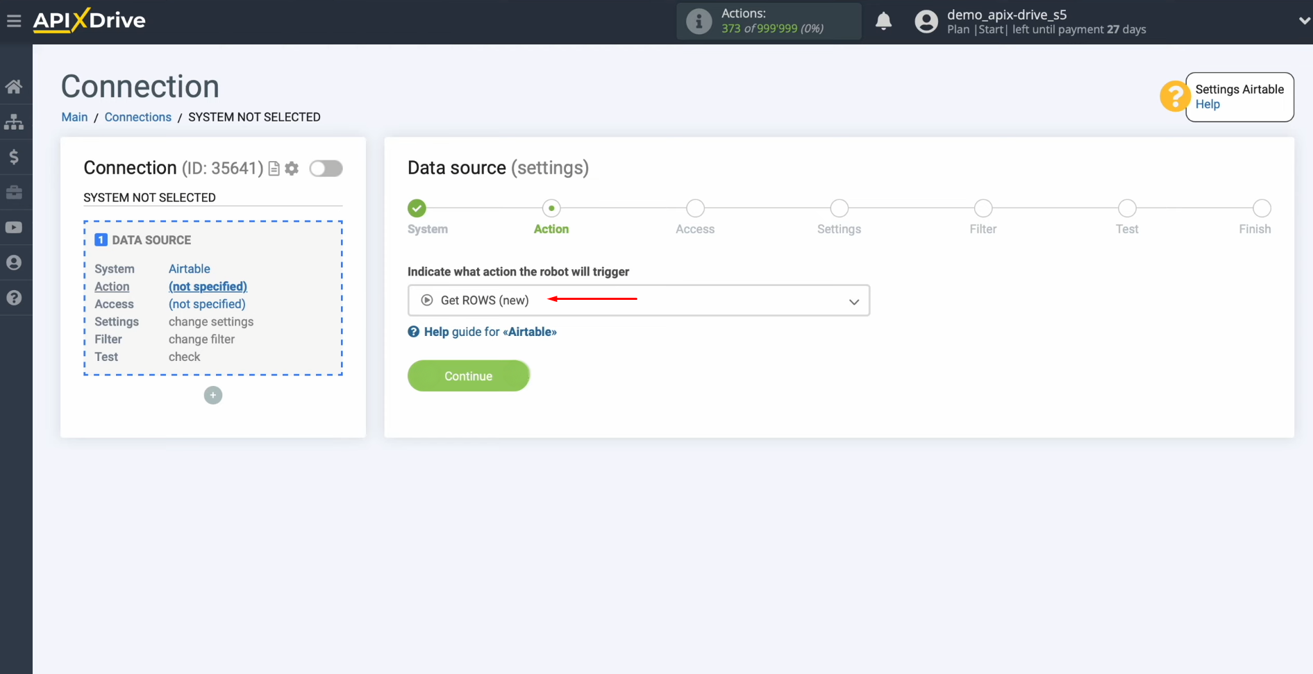Click the user profile avatar icon
Image resolution: width=1313 pixels, height=674 pixels.
[x=926, y=21]
